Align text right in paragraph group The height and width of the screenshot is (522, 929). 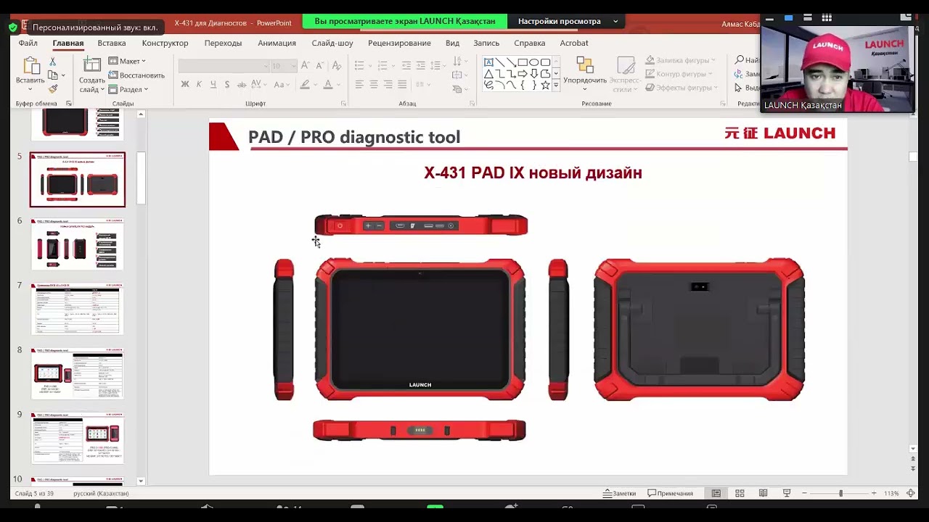pyautogui.click(x=388, y=85)
